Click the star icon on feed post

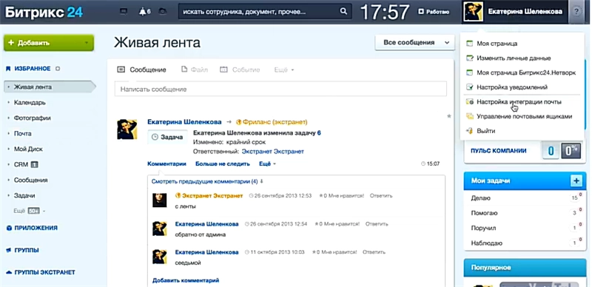[x=449, y=116]
